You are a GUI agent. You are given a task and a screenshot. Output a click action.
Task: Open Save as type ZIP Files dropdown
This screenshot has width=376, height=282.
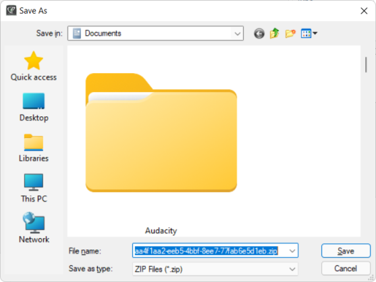coord(215,269)
